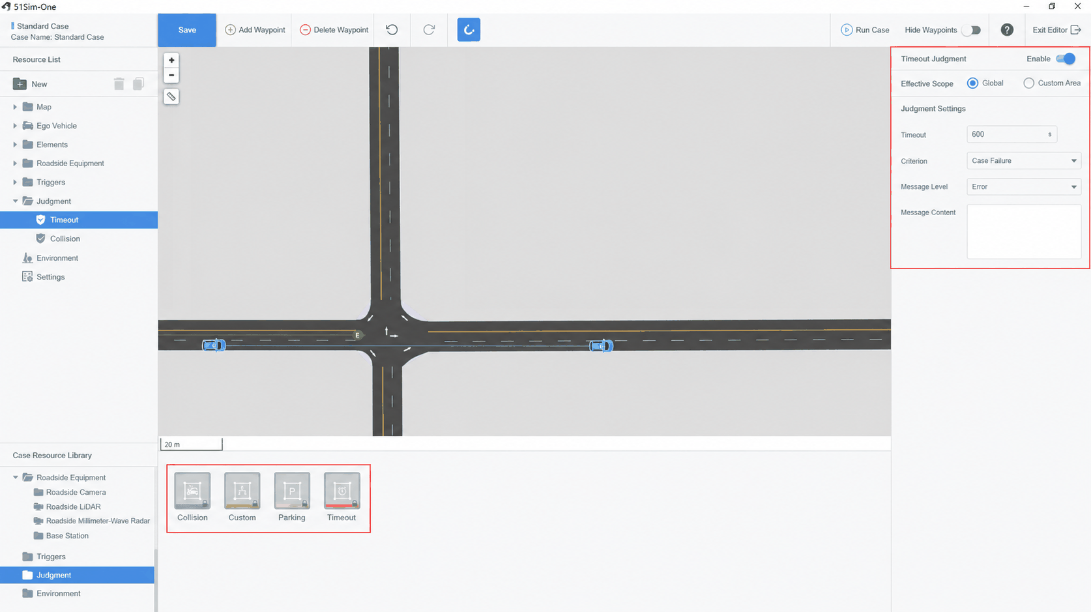Select the Collision row under Judgment
The height and width of the screenshot is (612, 1091).
coord(79,239)
